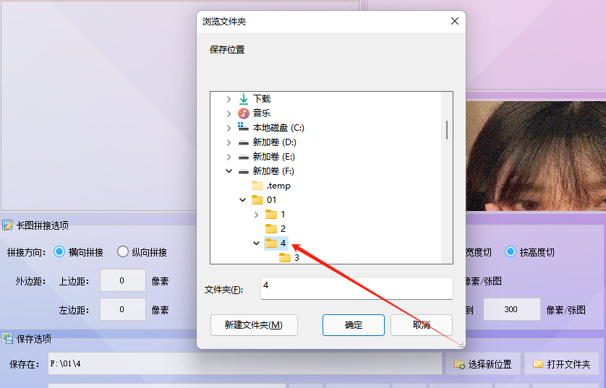The width and height of the screenshot is (606, 388).
Task: Collapse the 新加卷 (F:) node
Action: [x=229, y=171]
